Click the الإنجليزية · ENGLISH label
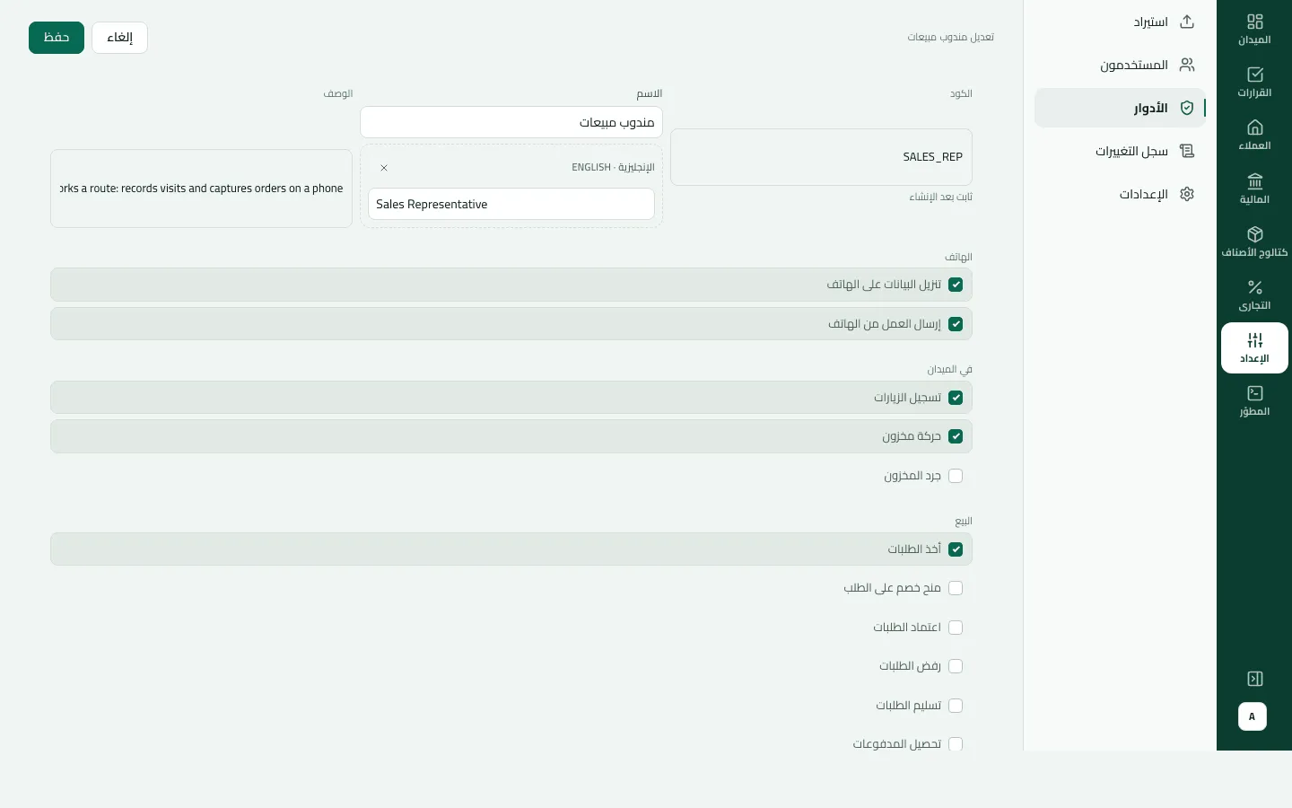 pos(613,168)
